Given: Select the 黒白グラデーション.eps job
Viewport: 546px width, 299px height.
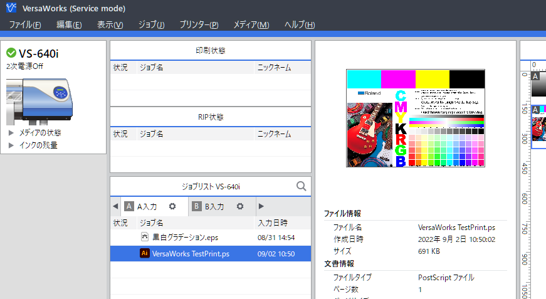Looking at the screenshot, I should (x=211, y=238).
